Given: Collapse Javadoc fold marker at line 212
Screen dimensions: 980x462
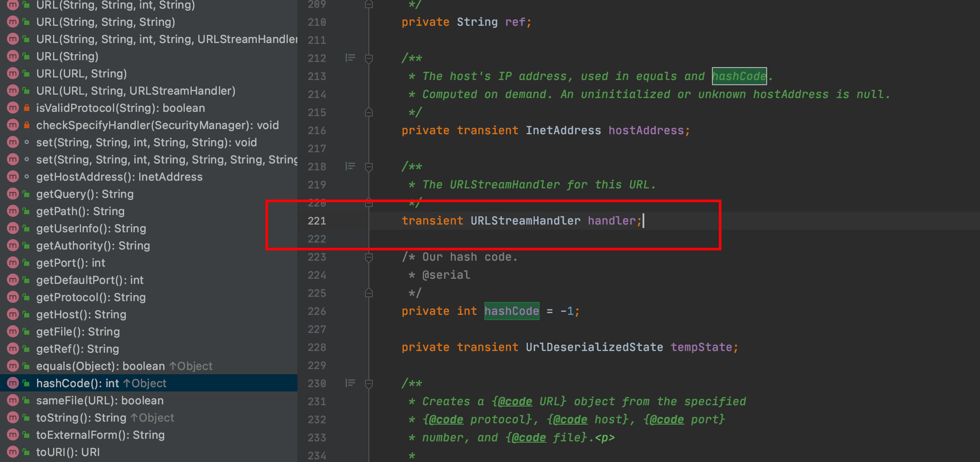Looking at the screenshot, I should 369,58.
